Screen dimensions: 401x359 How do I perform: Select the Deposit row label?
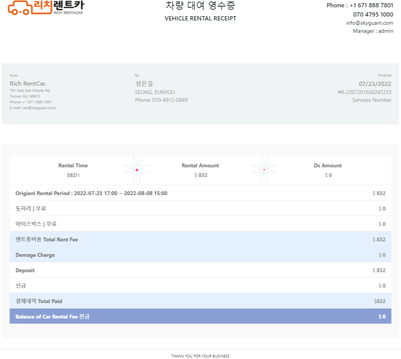25,270
